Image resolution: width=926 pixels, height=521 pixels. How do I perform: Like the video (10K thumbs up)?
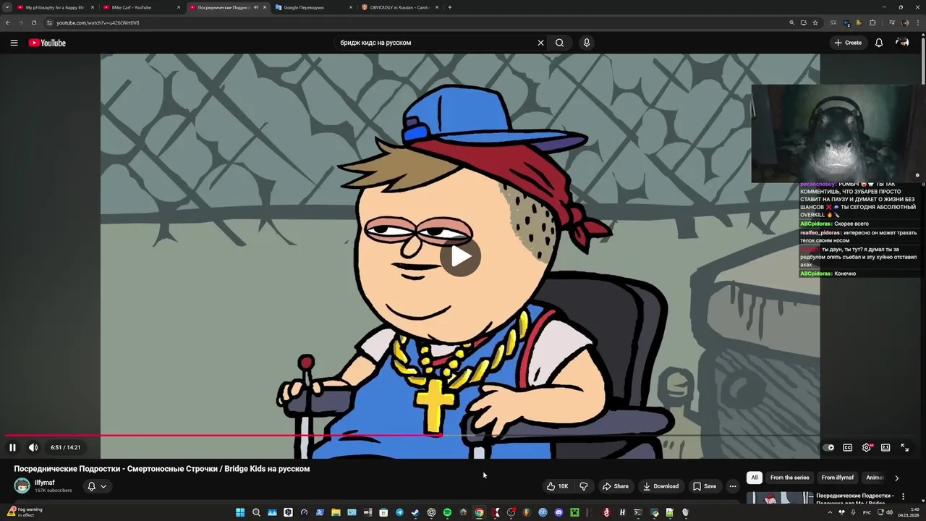[x=558, y=486]
